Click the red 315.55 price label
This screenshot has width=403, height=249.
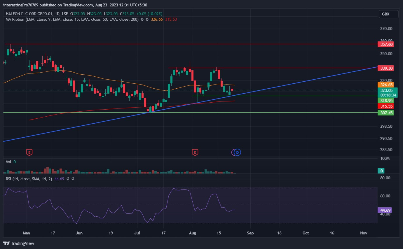[385, 106]
